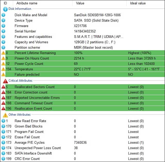Click info icon for Serial Number row
The width and height of the screenshot is (165, 162).
(x=3, y=31)
